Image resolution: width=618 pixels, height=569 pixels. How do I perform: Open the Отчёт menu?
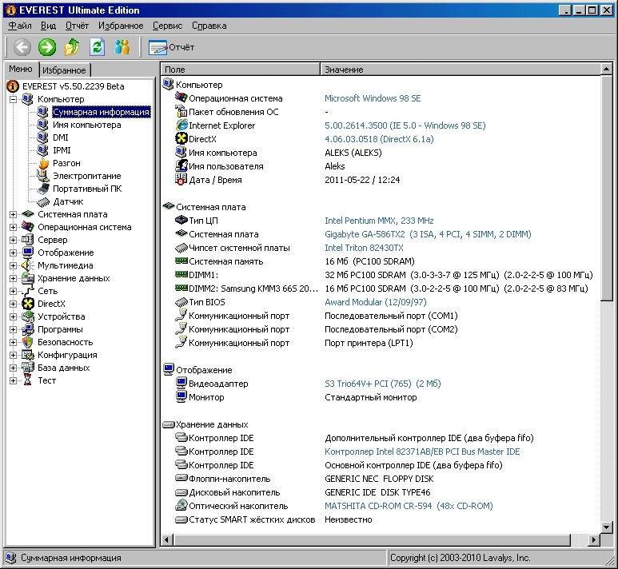[77, 26]
